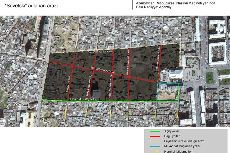Screen dimensions: 230x153
Task: Click the Nabat Aşurbəyova küç. street label
Action: [110, 86]
